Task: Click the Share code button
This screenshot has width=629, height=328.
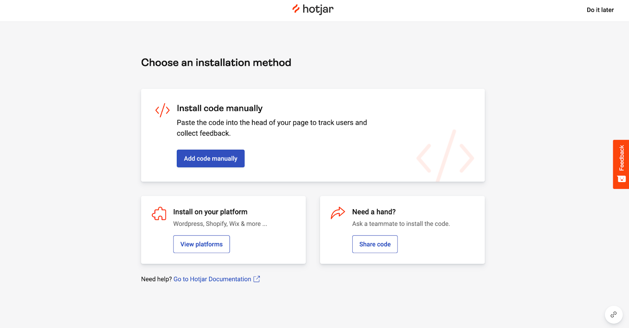Action: (375, 244)
